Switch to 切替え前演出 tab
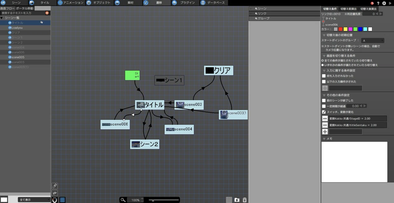The width and height of the screenshot is (394, 203). coord(348,9)
